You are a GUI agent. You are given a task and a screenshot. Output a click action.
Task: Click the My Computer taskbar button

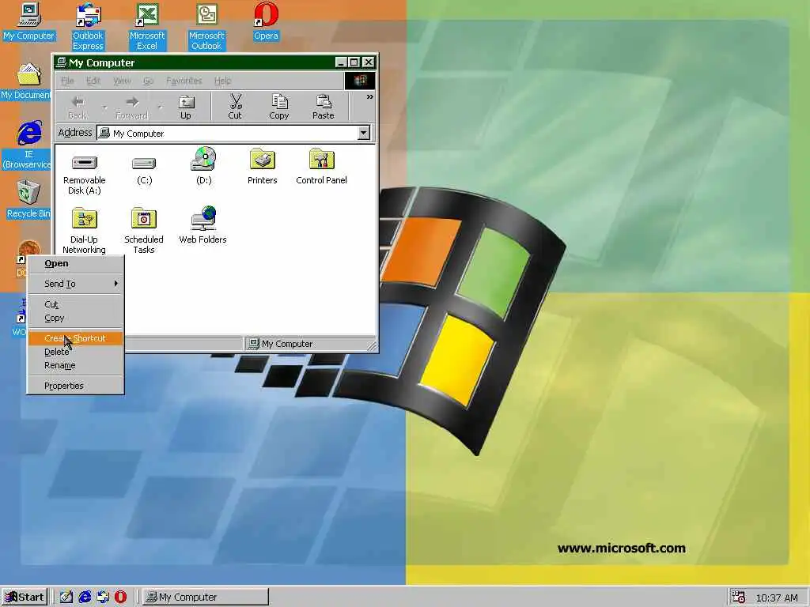206,598
